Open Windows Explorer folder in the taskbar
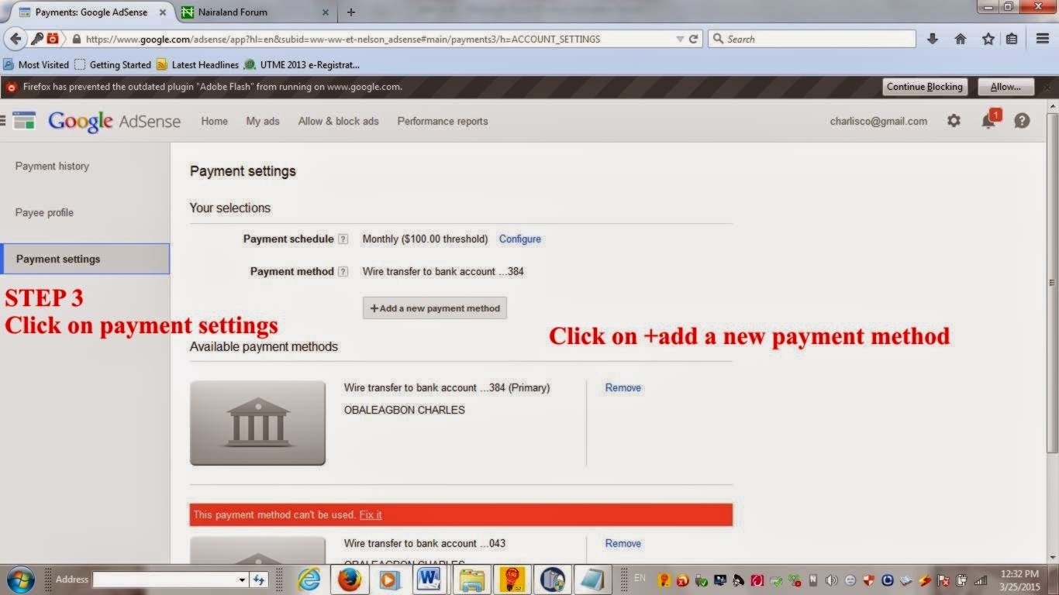 pyautogui.click(x=471, y=580)
